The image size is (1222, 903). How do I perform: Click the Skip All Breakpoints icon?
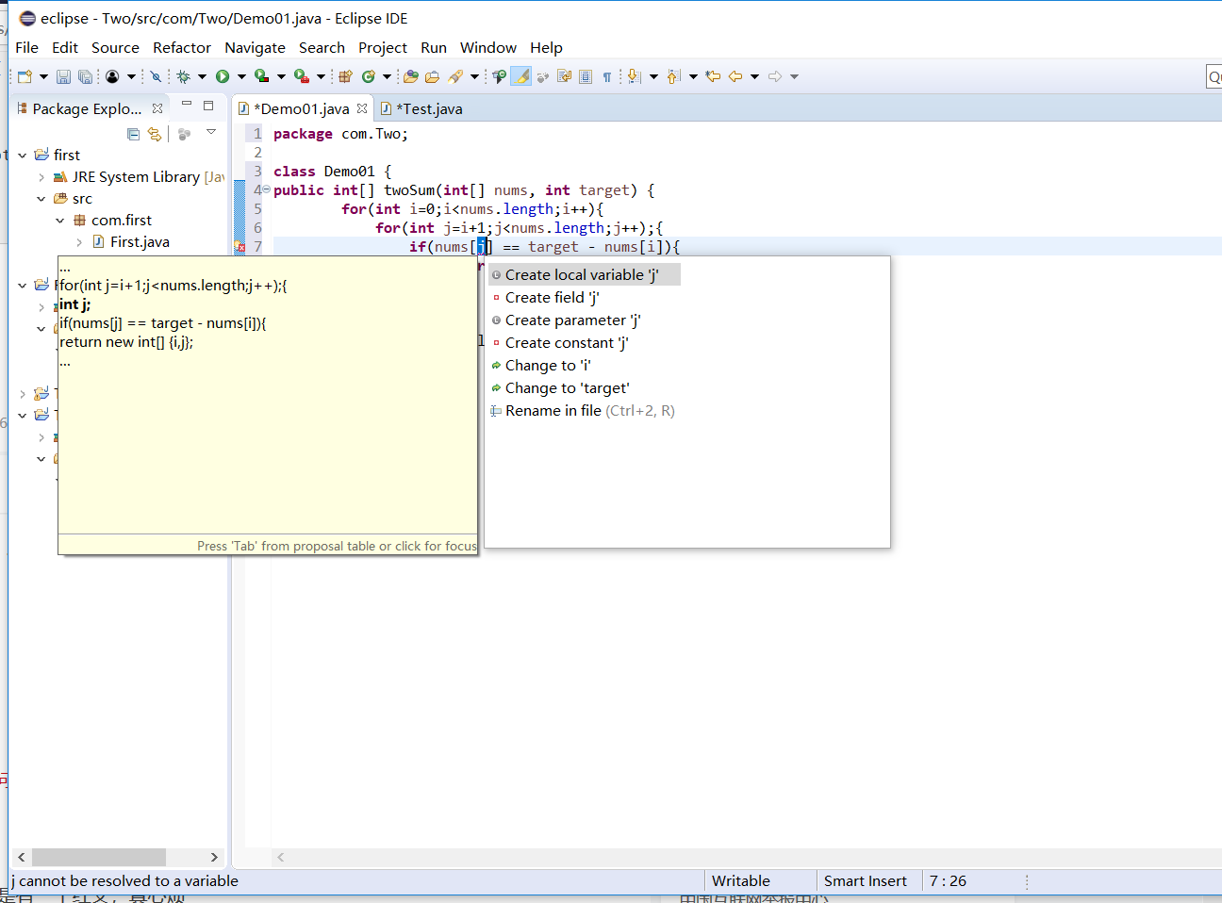(156, 76)
